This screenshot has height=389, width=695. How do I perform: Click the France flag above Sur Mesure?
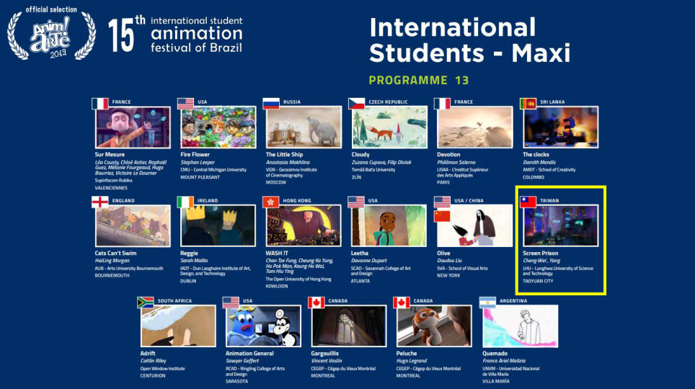pyautogui.click(x=100, y=103)
